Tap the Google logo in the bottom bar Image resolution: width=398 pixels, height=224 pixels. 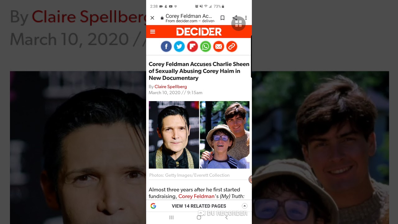153,206
